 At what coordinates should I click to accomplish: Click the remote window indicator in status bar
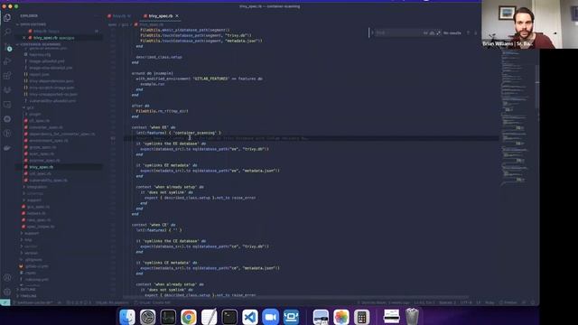point(5,302)
